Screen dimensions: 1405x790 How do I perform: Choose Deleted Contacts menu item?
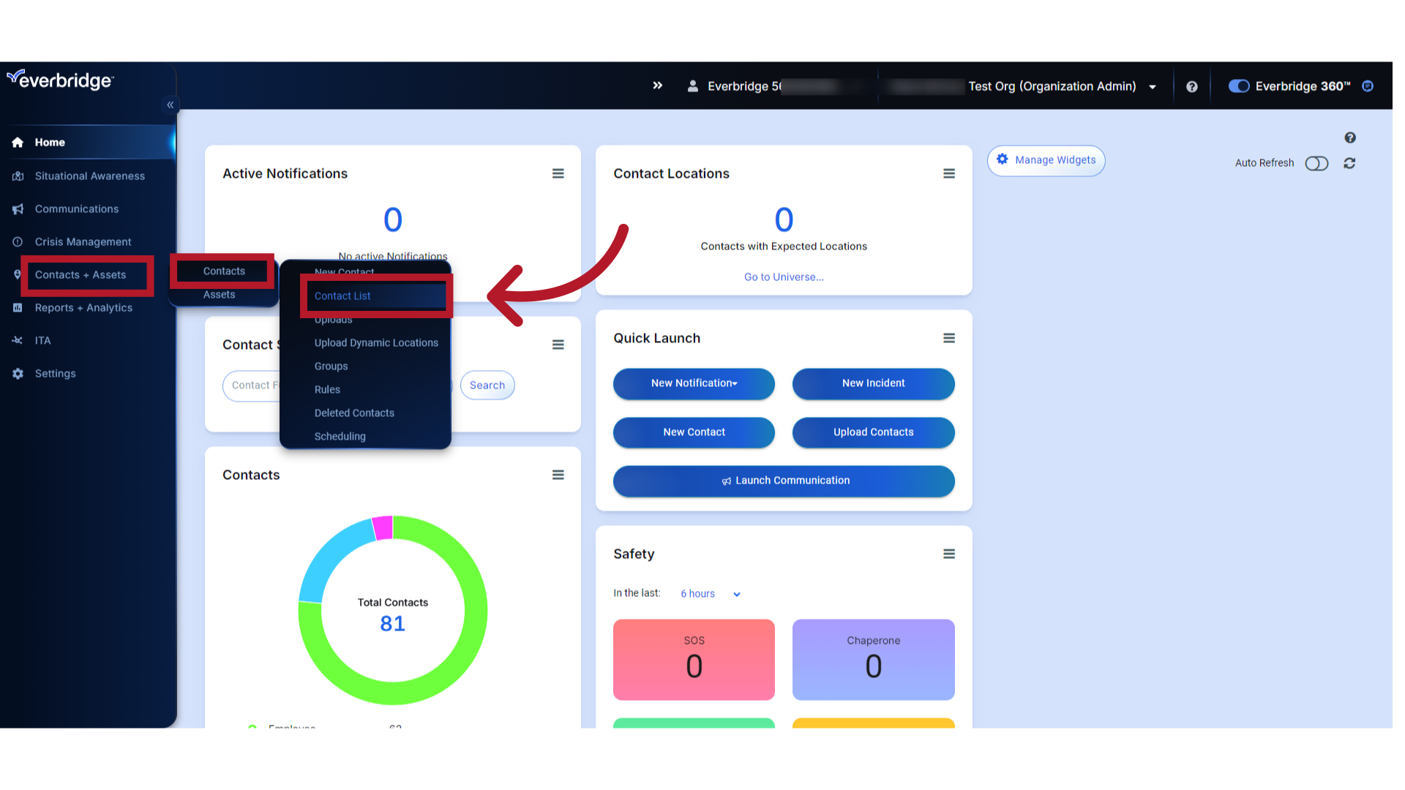point(354,413)
